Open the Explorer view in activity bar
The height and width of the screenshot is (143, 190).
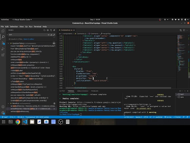pos(3,31)
